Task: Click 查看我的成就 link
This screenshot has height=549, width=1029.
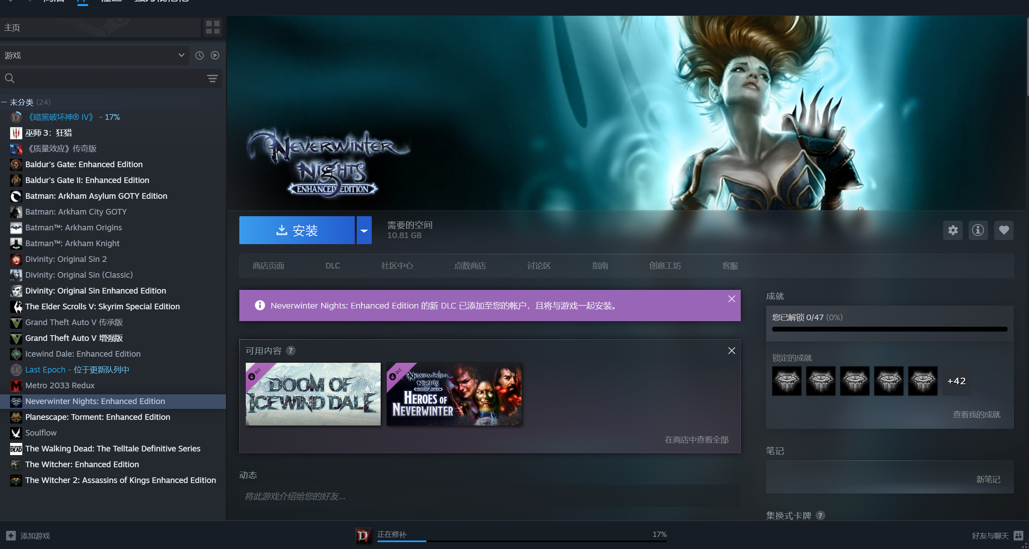Action: click(976, 415)
